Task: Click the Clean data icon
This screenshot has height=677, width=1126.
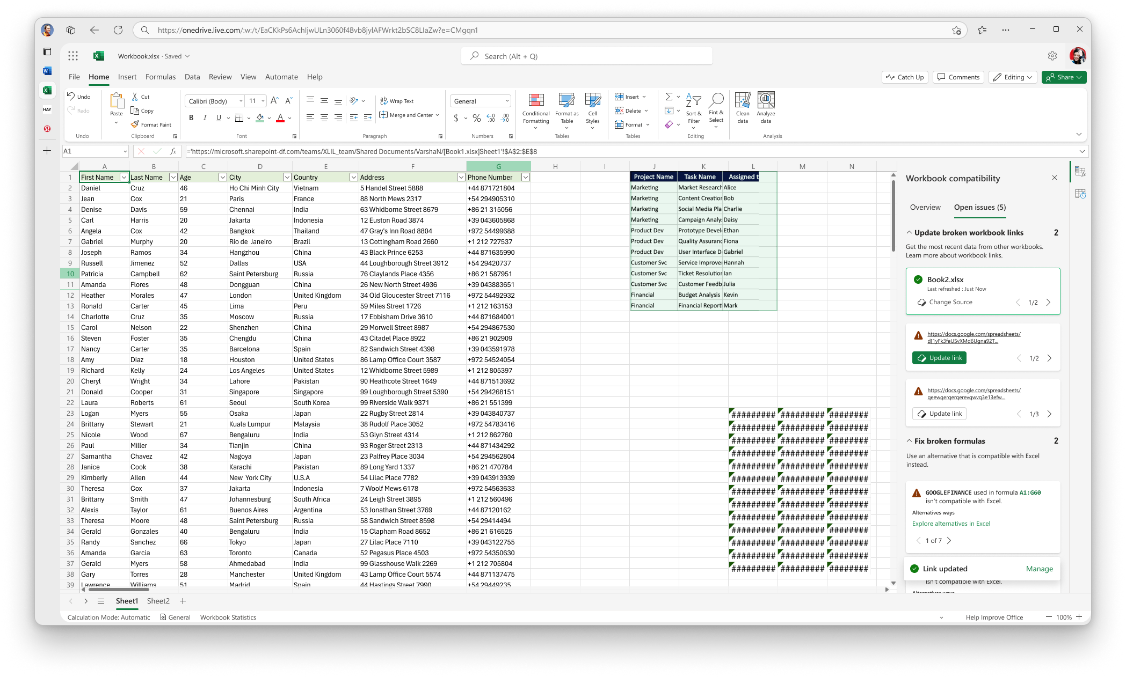Action: pos(743,108)
